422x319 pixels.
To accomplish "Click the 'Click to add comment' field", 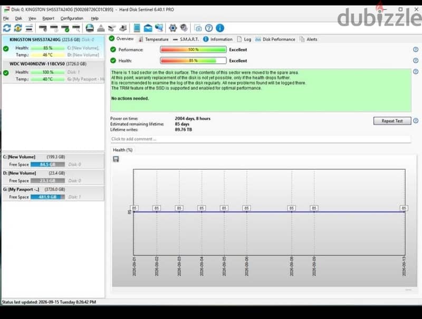I will pyautogui.click(x=261, y=139).
